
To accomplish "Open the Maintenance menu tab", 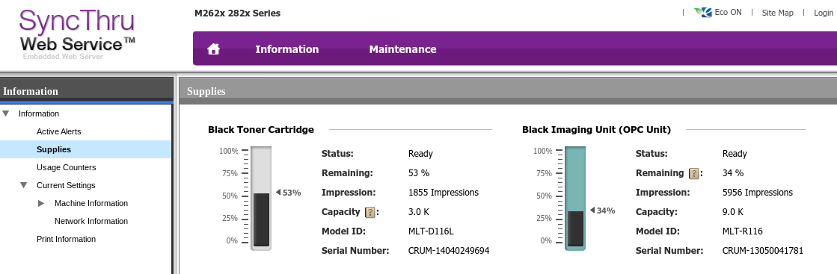I will pos(402,49).
